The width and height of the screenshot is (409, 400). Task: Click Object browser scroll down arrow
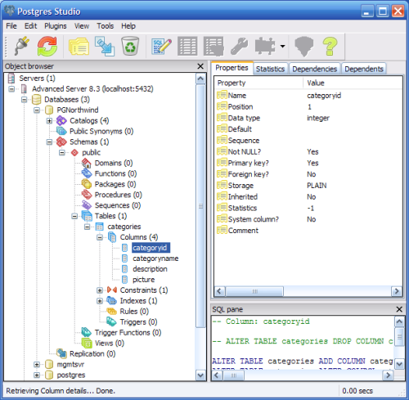[200, 375]
